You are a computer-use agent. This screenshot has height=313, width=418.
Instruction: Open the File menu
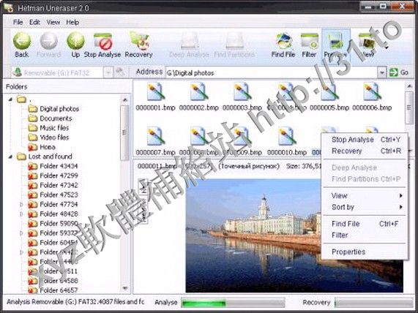click(18, 23)
